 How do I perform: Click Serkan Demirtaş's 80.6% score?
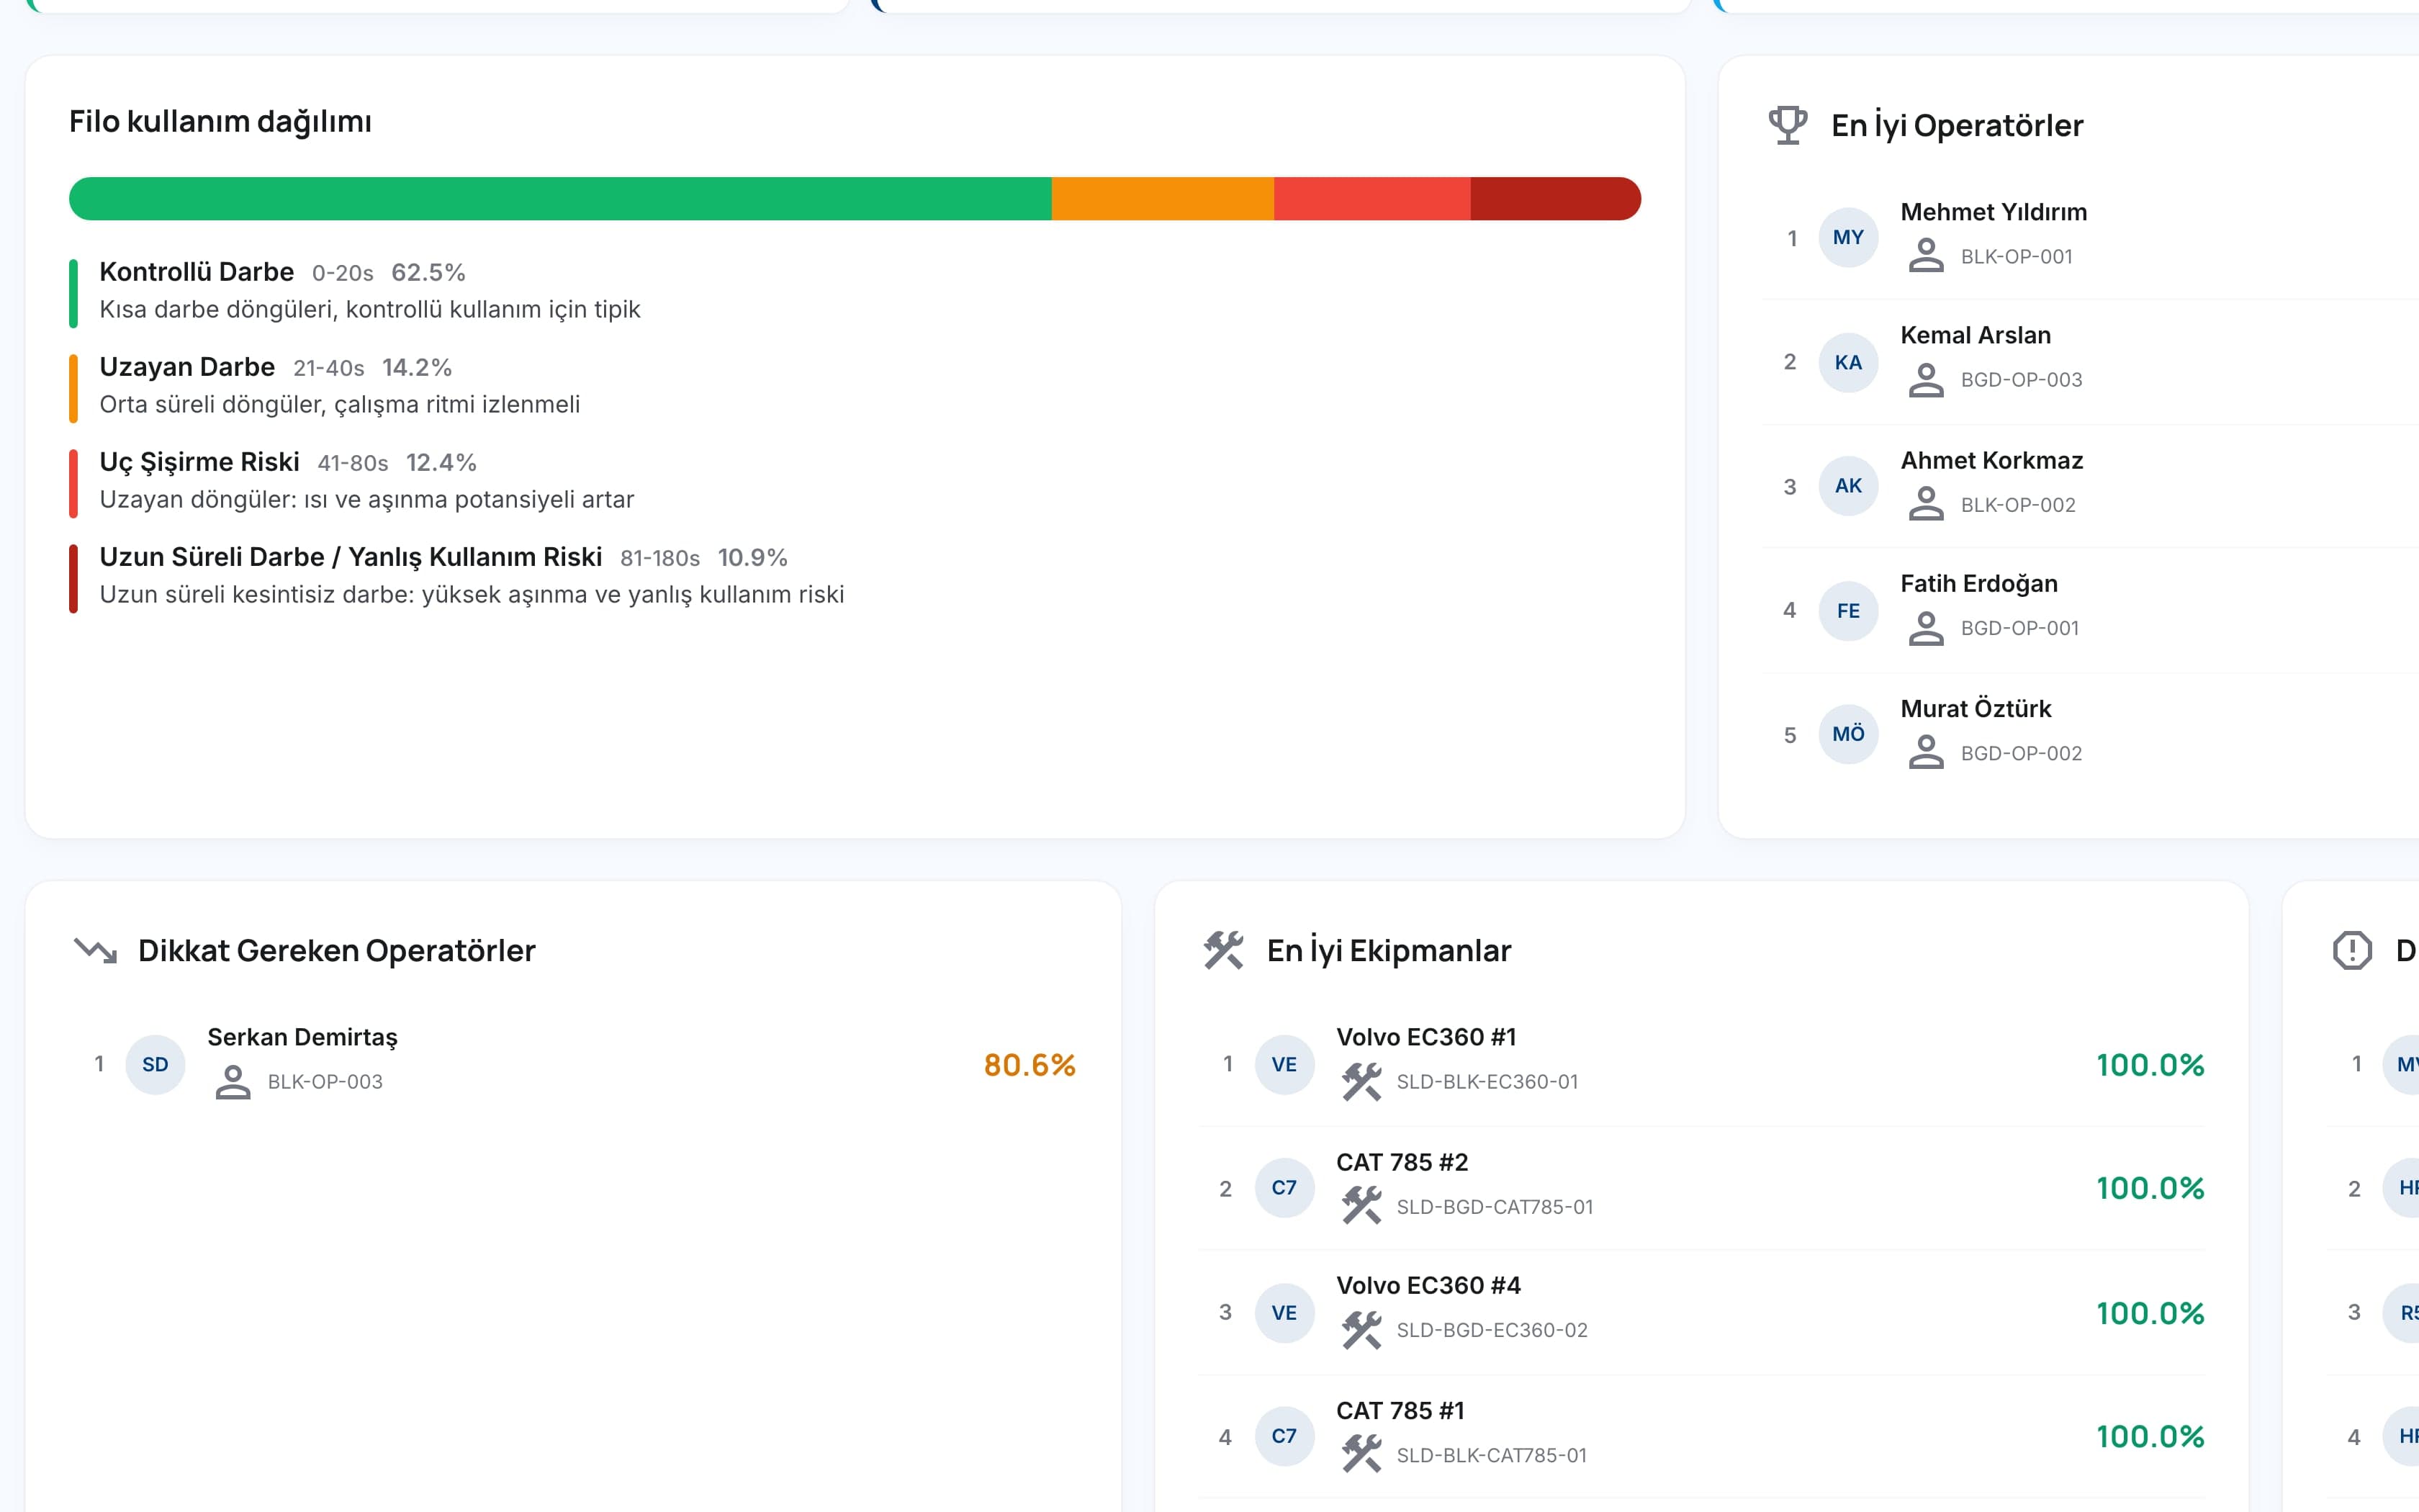pyautogui.click(x=1030, y=1065)
